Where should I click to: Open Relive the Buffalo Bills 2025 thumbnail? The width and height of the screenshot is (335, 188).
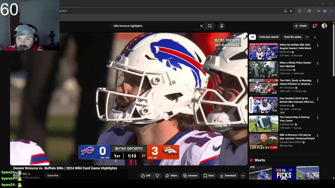click(264, 51)
